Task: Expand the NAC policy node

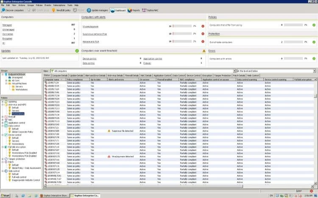Action: [x=3, y=120]
